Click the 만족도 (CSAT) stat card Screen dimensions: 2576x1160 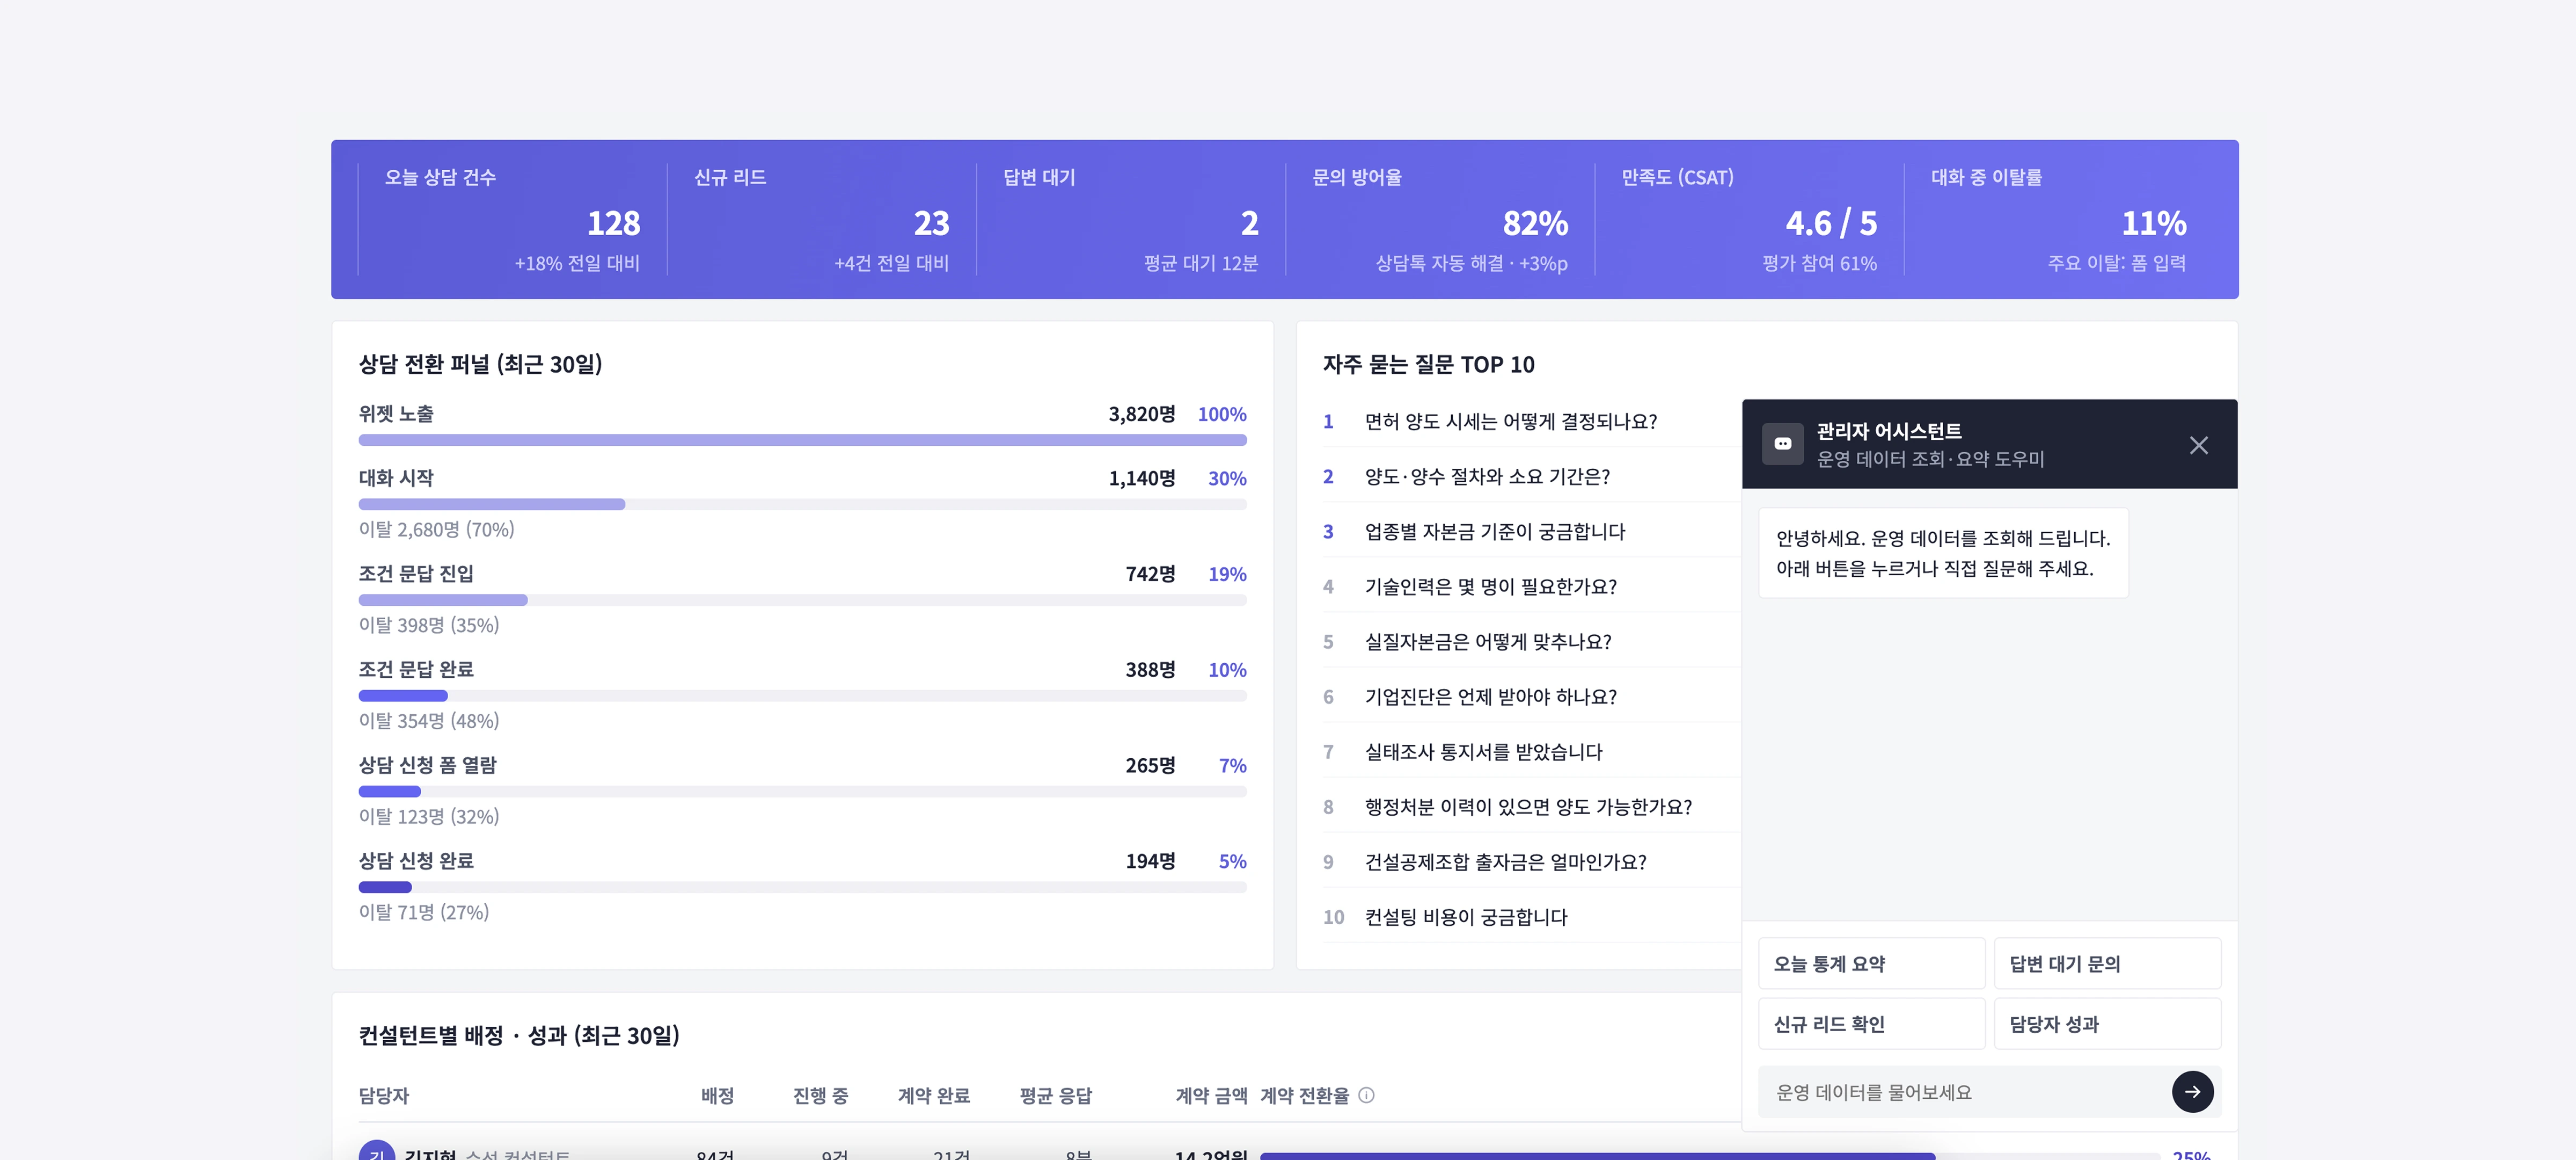click(1749, 219)
